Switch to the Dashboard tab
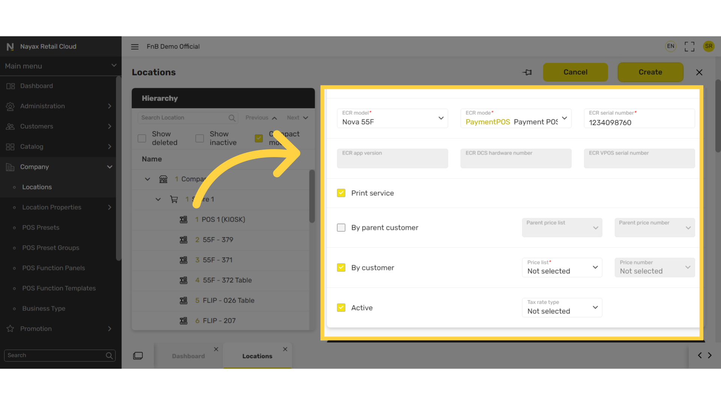This screenshot has height=405, width=721. pos(189,356)
